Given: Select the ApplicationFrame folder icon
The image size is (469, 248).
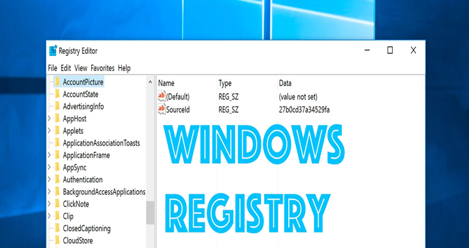Looking at the screenshot, I should (57, 155).
